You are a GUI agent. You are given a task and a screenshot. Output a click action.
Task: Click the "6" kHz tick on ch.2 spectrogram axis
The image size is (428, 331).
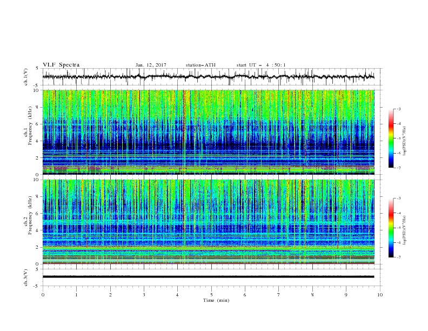coord(38,214)
